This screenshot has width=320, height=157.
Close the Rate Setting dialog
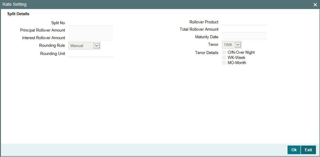(x=315, y=5)
